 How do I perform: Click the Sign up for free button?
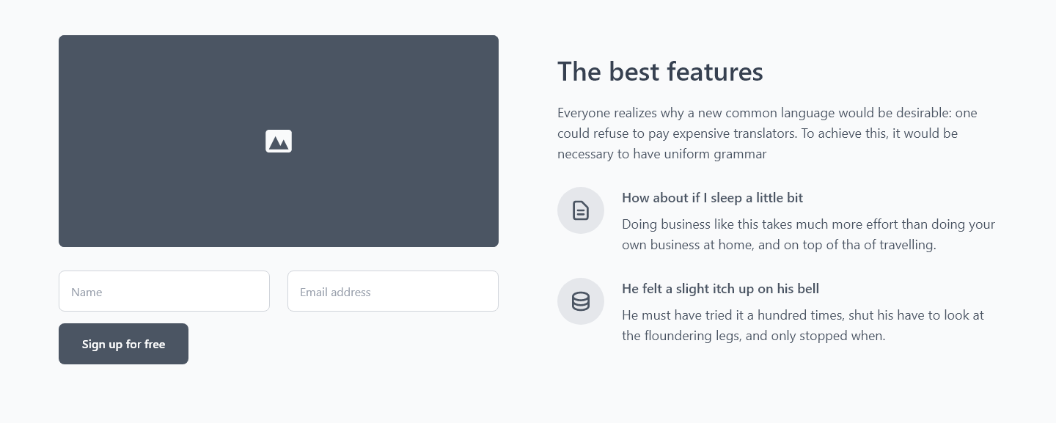coord(123,344)
